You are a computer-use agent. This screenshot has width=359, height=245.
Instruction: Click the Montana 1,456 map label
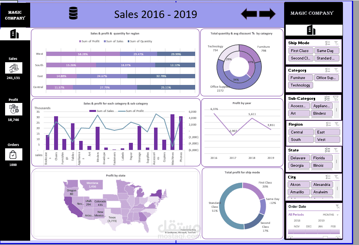pyautogui.click(x=92, y=185)
